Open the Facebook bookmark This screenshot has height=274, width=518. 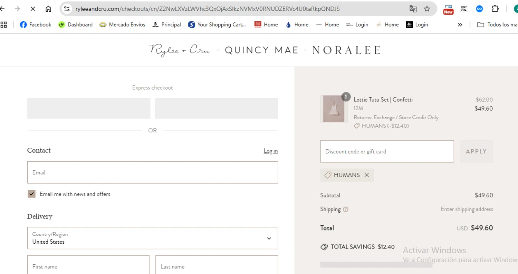pyautogui.click(x=36, y=24)
